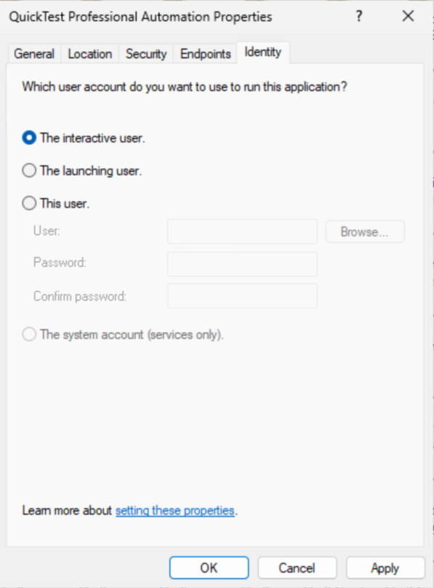Open the setting these properties link

pos(174,510)
